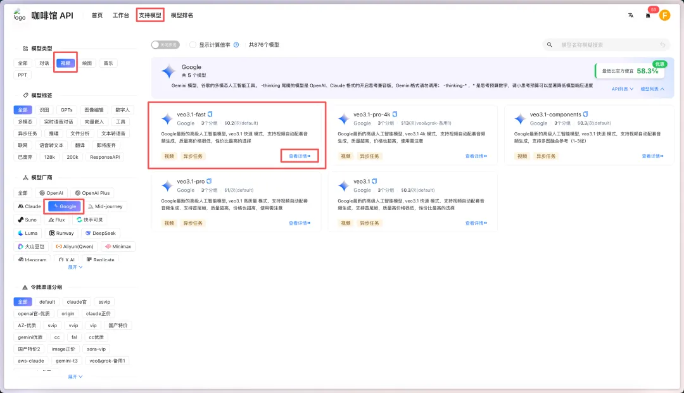
Task: Collapse the 模型列表 section
Action: [652, 89]
